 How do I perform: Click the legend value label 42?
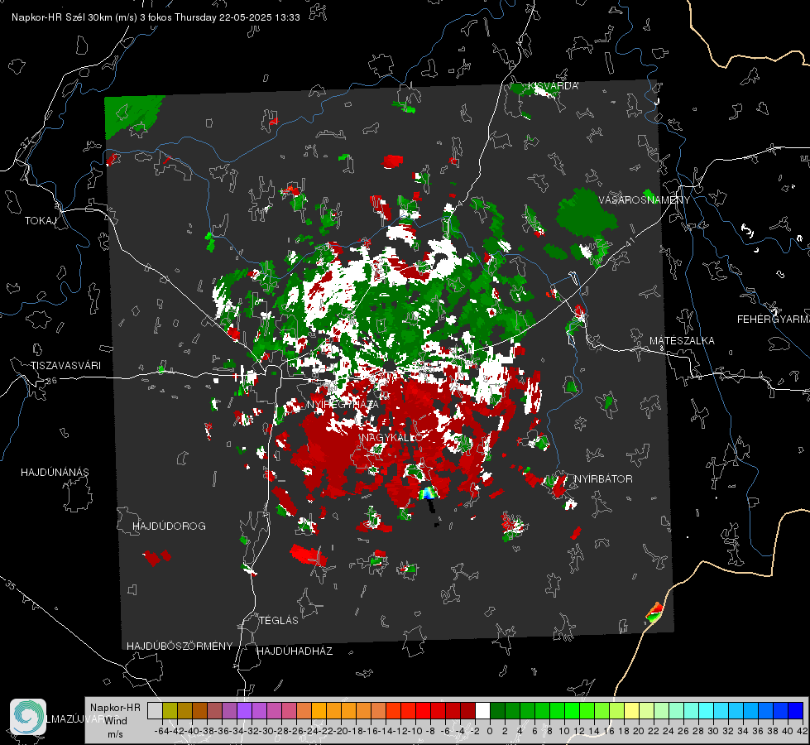point(802,731)
